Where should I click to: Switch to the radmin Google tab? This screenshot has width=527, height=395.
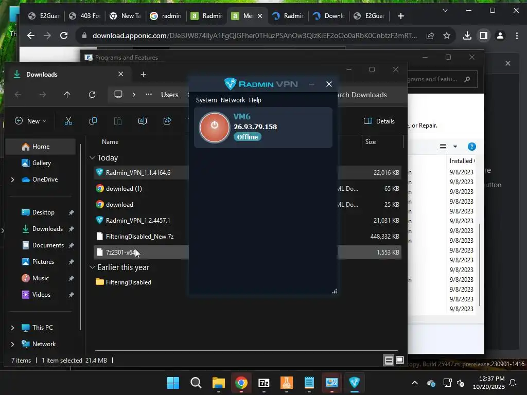point(166,16)
